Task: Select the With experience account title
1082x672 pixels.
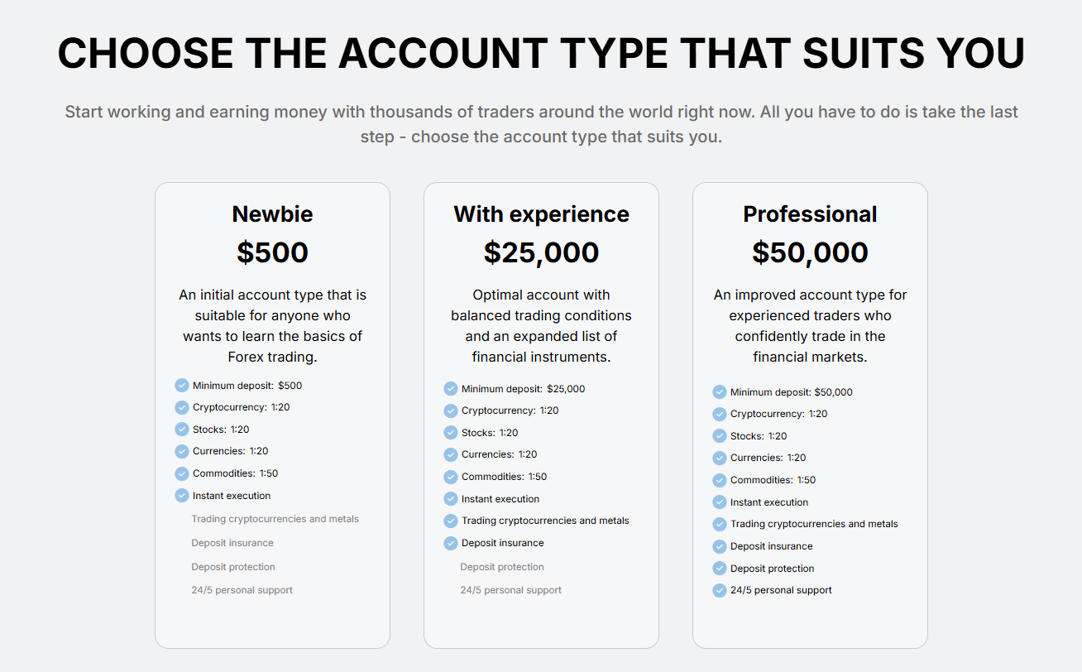Action: 541,214
